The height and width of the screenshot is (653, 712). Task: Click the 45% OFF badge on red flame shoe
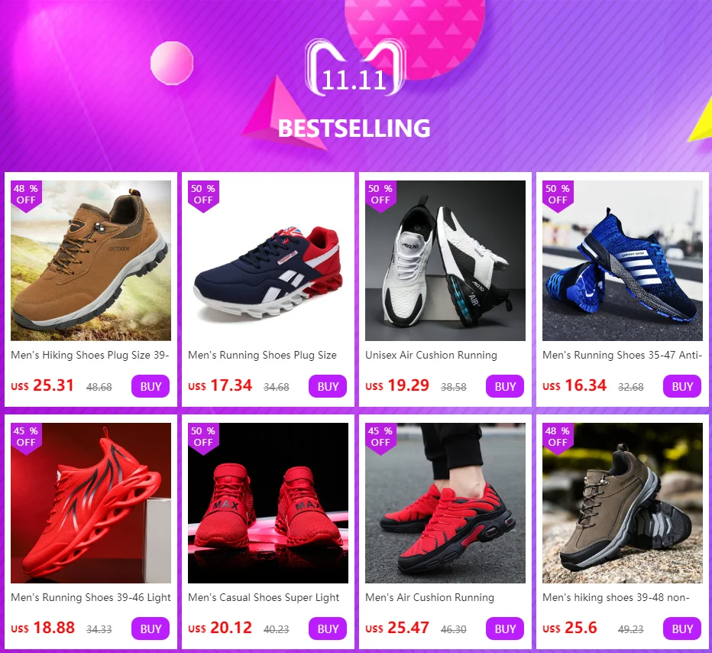26,439
